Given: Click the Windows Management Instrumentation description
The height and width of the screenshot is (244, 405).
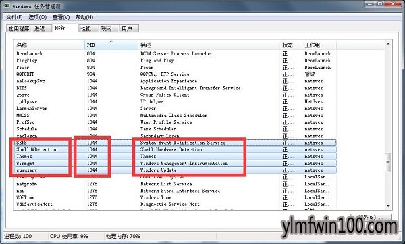Looking at the screenshot, I should (x=184, y=164).
